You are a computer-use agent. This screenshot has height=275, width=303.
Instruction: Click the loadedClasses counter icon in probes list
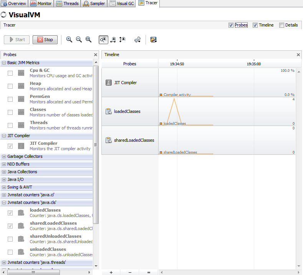21,213
